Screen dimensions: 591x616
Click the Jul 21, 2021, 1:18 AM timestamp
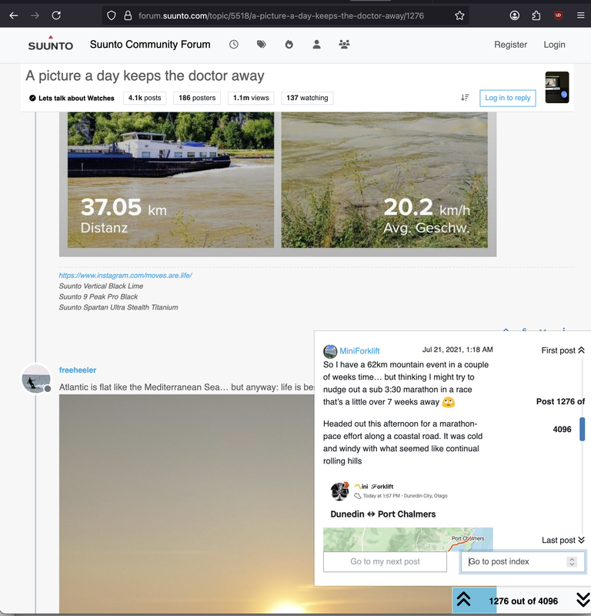[457, 350]
